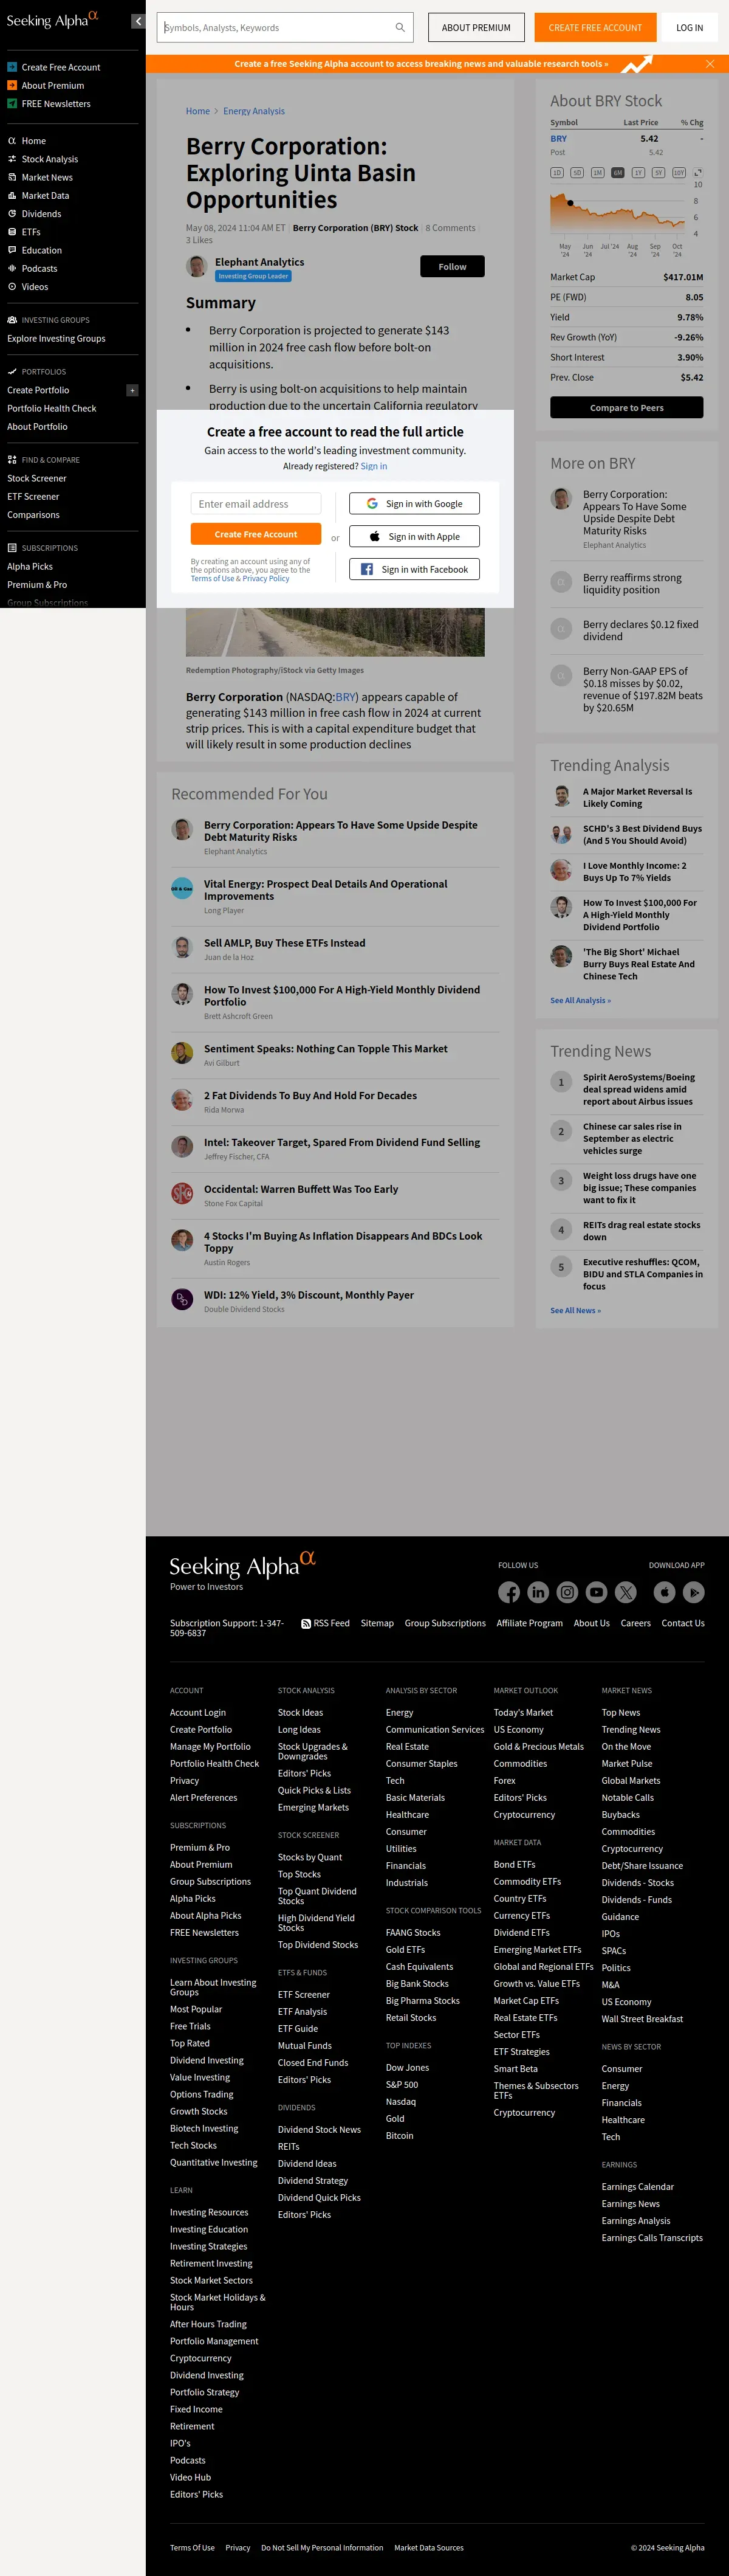Screen dimensions: 729x2576
Task: Open 'Vital Energy: Prospect Deal Details' article
Action: pos(326,890)
